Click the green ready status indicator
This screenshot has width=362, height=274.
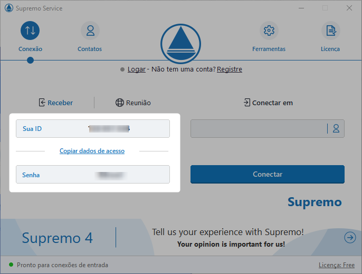point(11,265)
